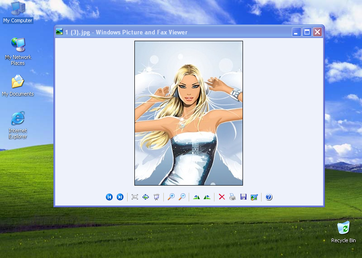Switch to Actual Size view
This screenshot has height=258, width=362.
(146, 197)
